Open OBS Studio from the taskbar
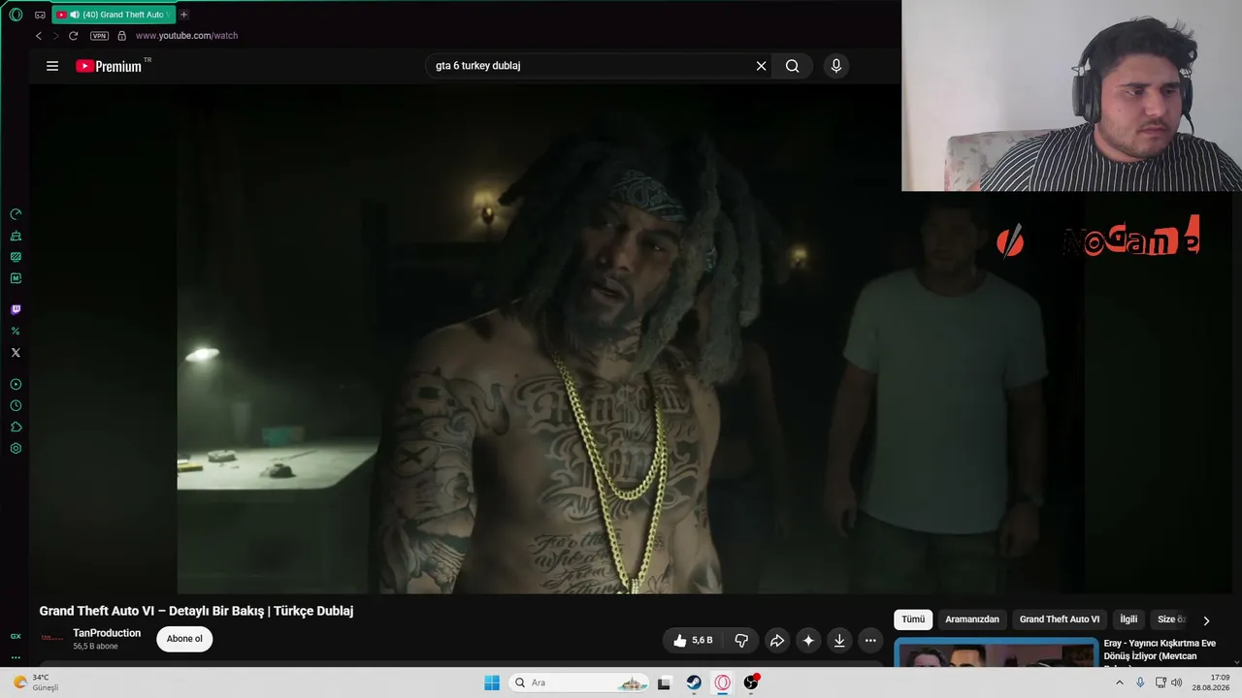Viewport: 1242px width, 698px height. (751, 682)
